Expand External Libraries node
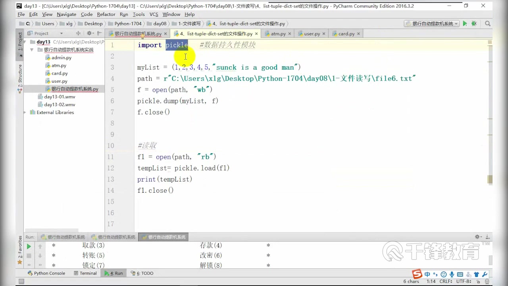This screenshot has height=286, width=508. pos(25,112)
